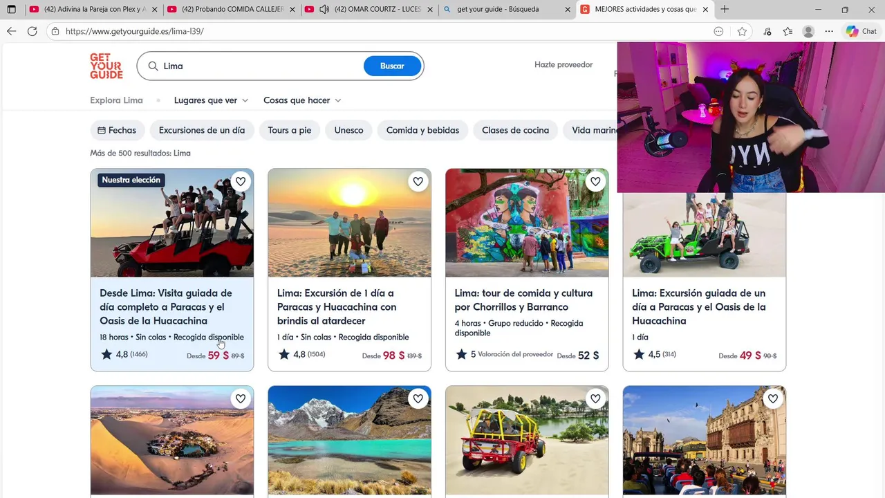Screen dimensions: 885x498
Task: Heart the desert oasis aerial photo card
Action: click(241, 398)
